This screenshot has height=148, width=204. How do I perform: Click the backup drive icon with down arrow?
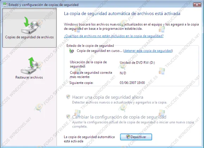tap(30, 25)
